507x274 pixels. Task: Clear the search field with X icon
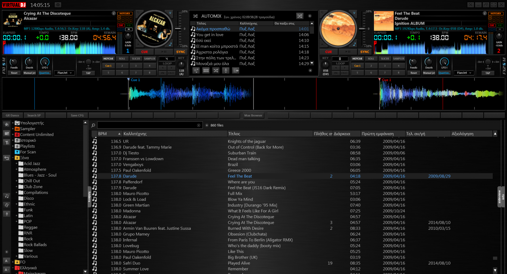tap(199, 125)
